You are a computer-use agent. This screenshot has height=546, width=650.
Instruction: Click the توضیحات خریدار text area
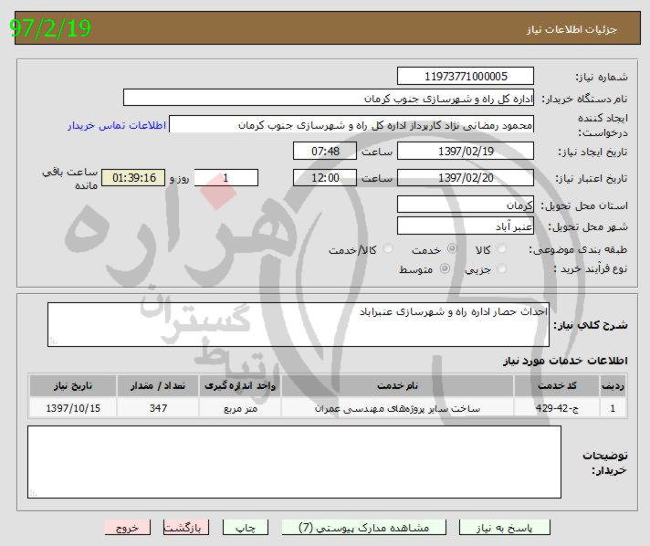pyautogui.click(x=294, y=462)
